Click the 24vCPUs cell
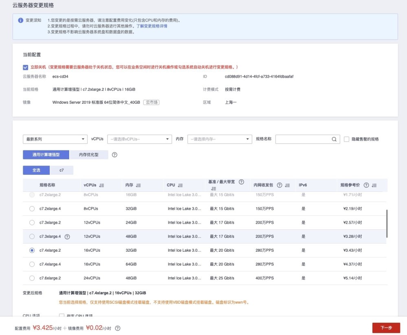407x335 pixels. (92, 278)
